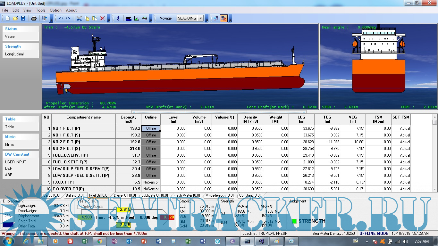
Task: Print using the printer icon
Action: (x=34, y=18)
